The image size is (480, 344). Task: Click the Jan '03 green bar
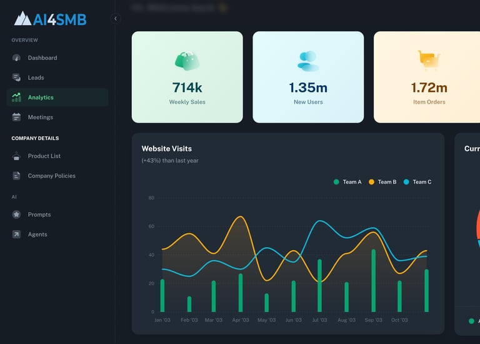[162, 296]
